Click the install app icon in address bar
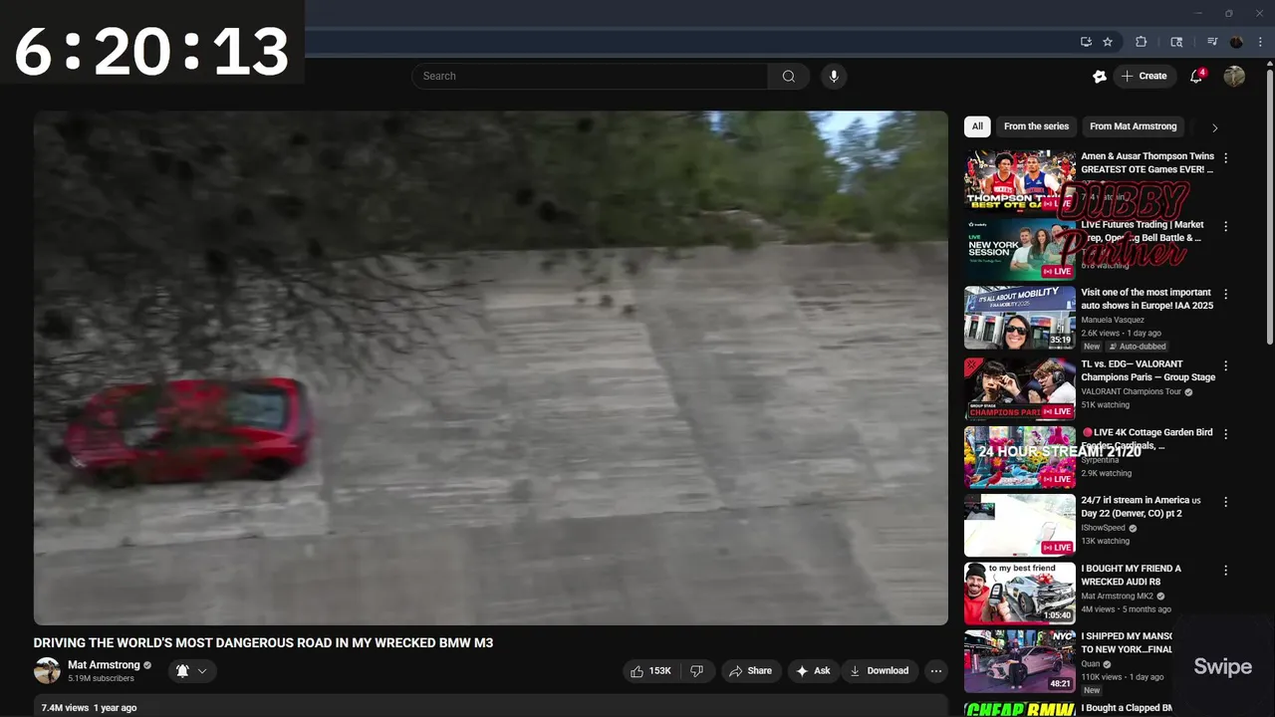Screen dimensions: 1275x717 coord(1086,42)
